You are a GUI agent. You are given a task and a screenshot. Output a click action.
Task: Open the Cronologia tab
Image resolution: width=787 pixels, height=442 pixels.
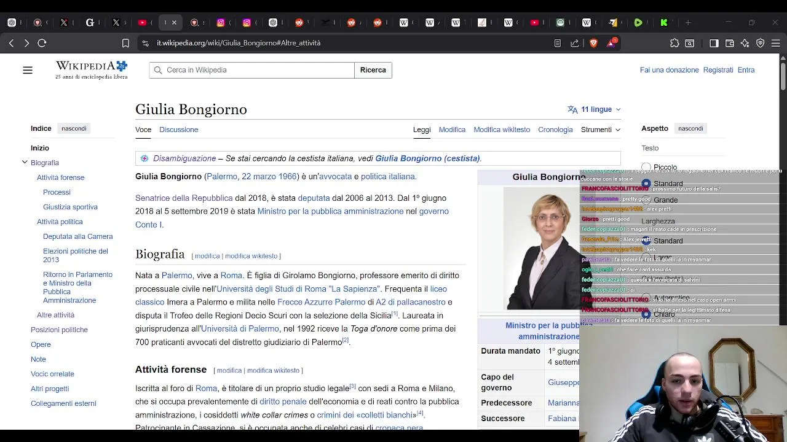[x=555, y=130]
